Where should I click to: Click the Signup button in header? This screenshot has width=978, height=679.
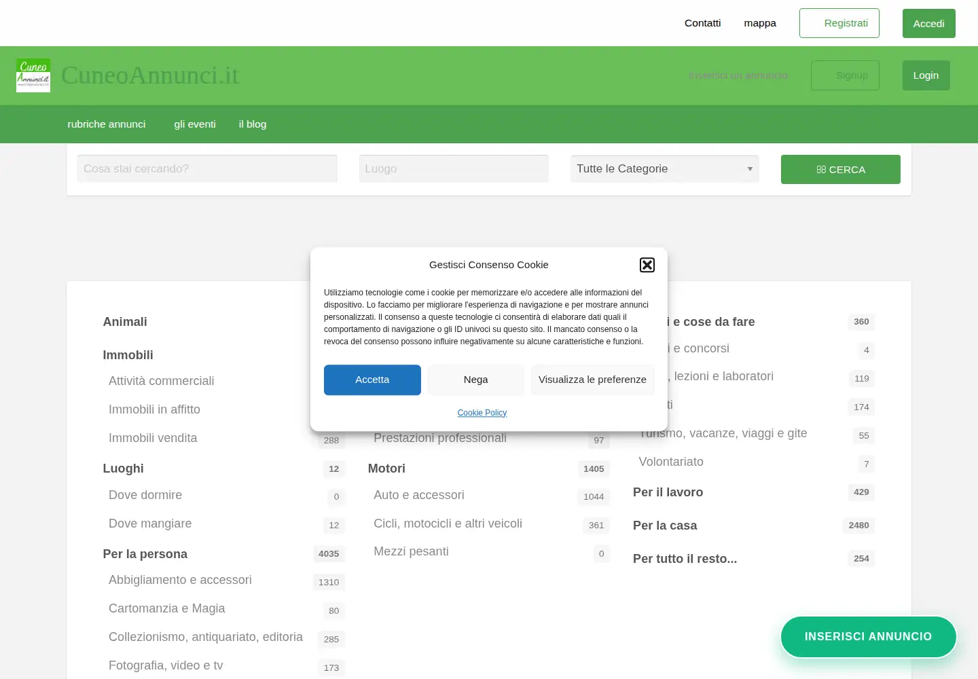click(x=845, y=75)
